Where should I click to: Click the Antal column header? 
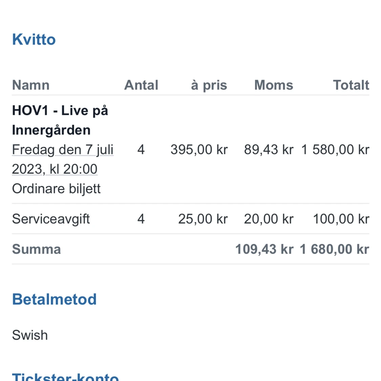(x=141, y=85)
